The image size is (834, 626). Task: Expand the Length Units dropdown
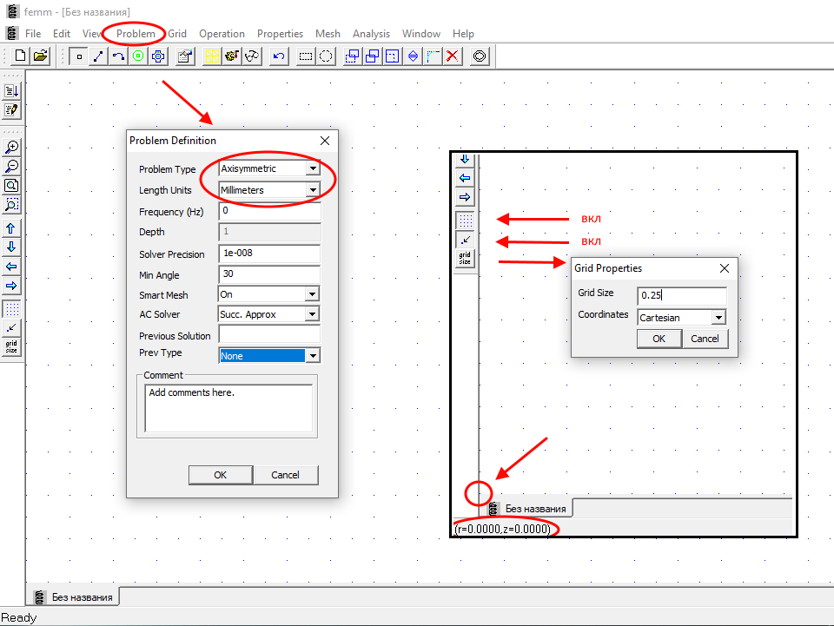pyautogui.click(x=314, y=190)
